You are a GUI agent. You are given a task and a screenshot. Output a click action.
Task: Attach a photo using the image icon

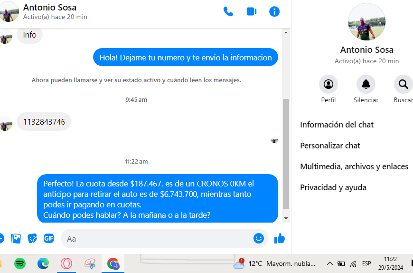[x=16, y=238]
